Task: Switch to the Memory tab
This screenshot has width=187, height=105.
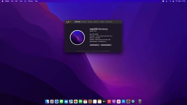Action: tap(96, 22)
